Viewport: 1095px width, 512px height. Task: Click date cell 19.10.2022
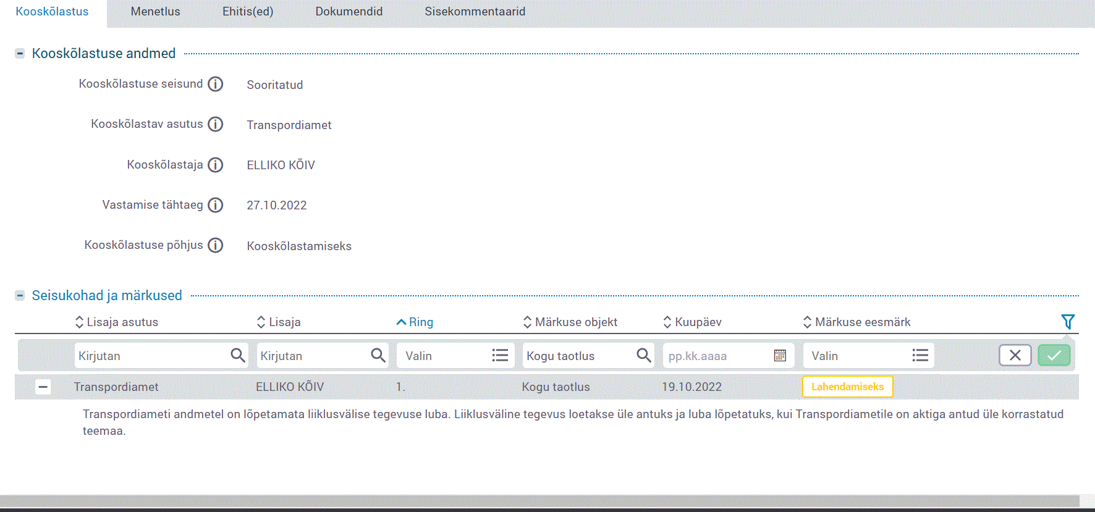click(x=691, y=387)
